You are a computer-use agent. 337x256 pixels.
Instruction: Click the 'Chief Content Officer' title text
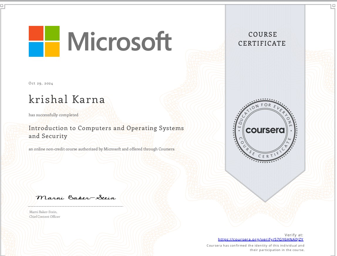[45, 217]
